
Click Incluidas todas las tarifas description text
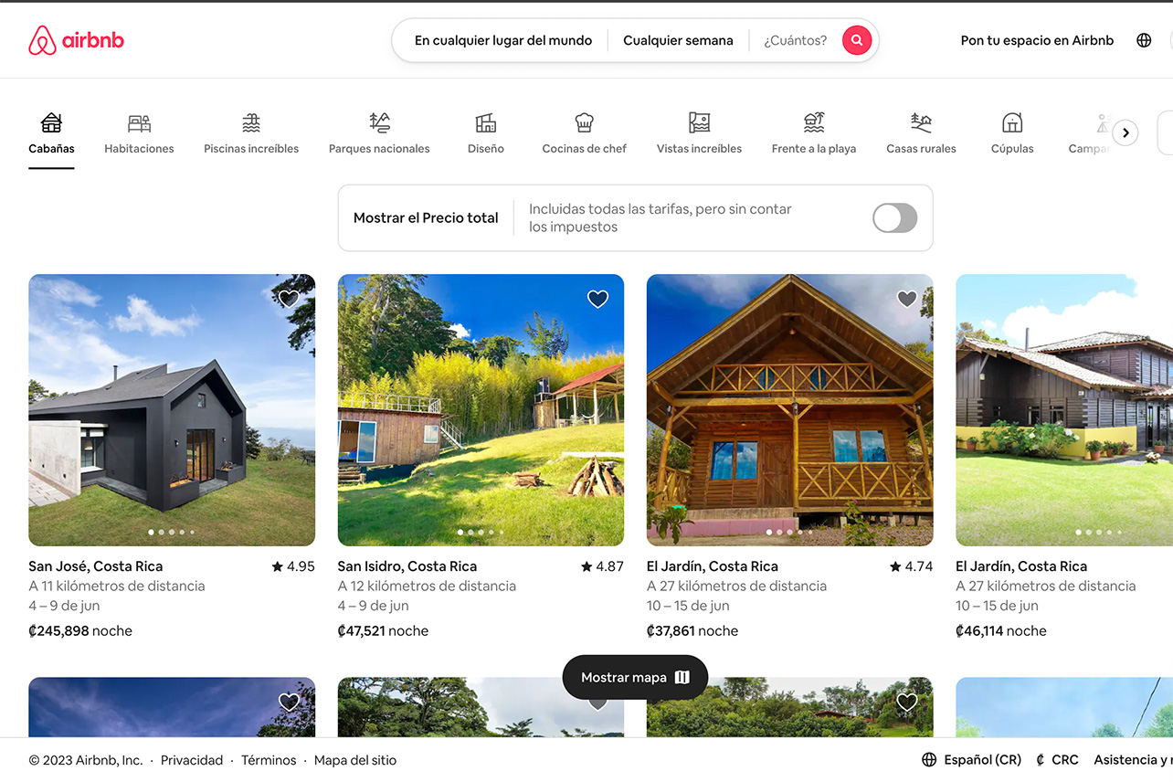[x=660, y=218]
